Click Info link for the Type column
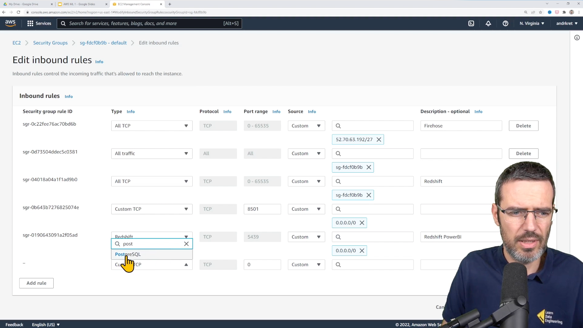The width and height of the screenshot is (583, 328). pos(130,112)
